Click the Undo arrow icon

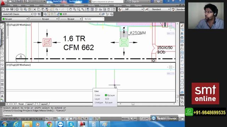(x=56, y=10)
